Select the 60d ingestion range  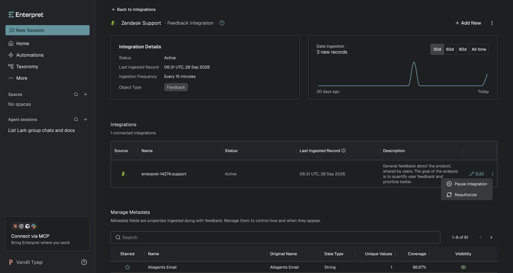450,49
